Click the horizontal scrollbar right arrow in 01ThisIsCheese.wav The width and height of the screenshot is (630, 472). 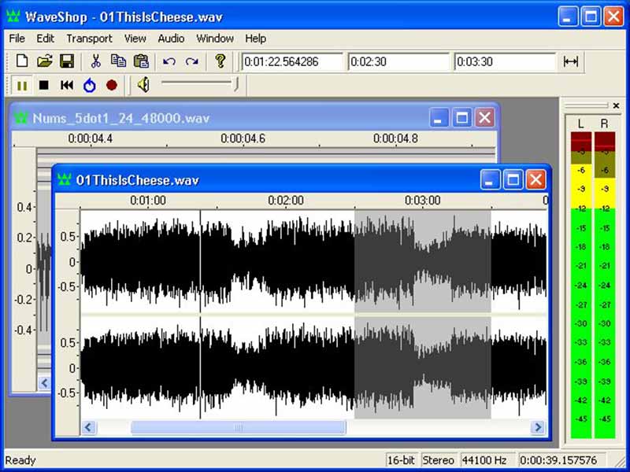click(539, 427)
